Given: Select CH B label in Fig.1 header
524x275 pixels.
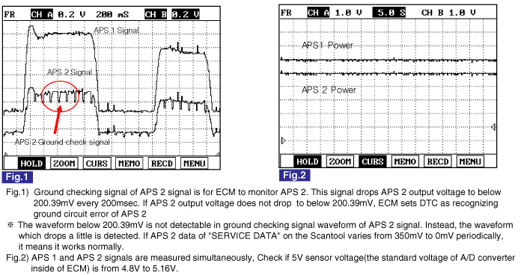Looking at the screenshot, I should [x=156, y=14].
